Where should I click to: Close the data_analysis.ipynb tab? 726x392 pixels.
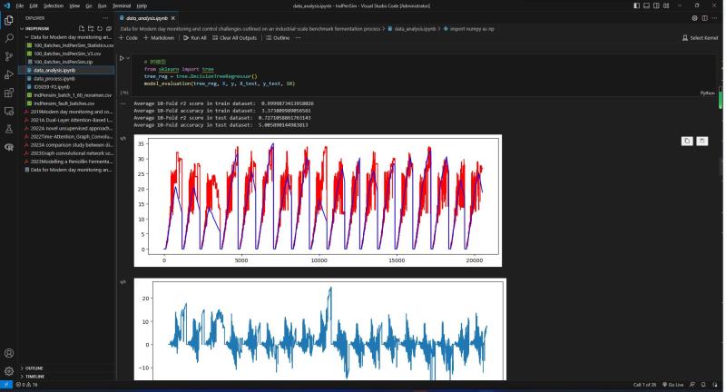click(173, 18)
